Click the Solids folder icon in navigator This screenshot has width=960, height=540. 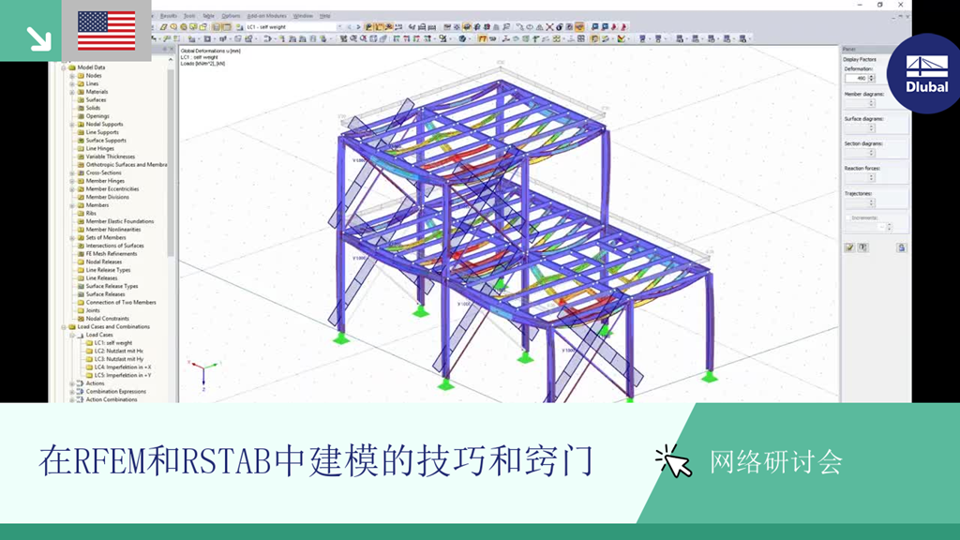point(81,108)
